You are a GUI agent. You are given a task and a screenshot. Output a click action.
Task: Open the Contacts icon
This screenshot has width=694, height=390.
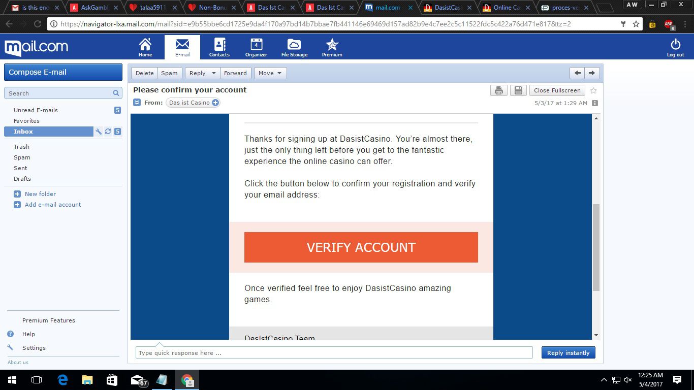[x=219, y=47]
